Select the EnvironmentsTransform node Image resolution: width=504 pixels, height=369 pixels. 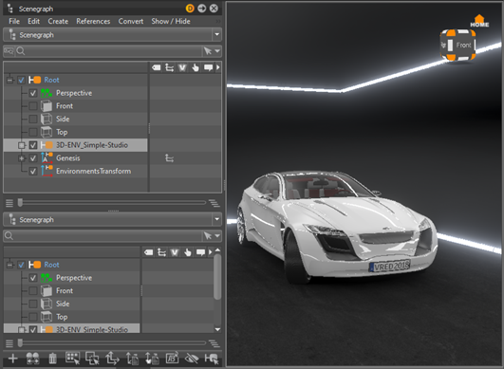(94, 171)
